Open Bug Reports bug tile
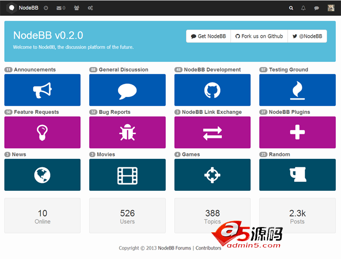 coord(127,132)
